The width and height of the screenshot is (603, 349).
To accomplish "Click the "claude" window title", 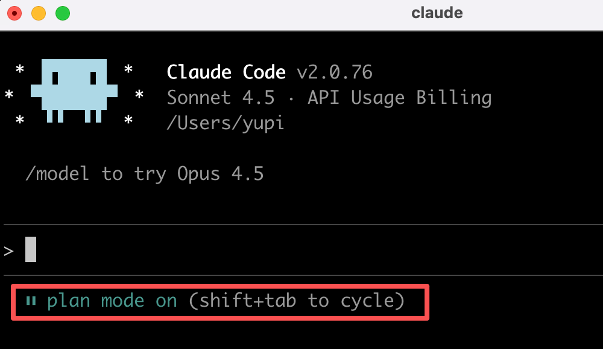I will (437, 13).
